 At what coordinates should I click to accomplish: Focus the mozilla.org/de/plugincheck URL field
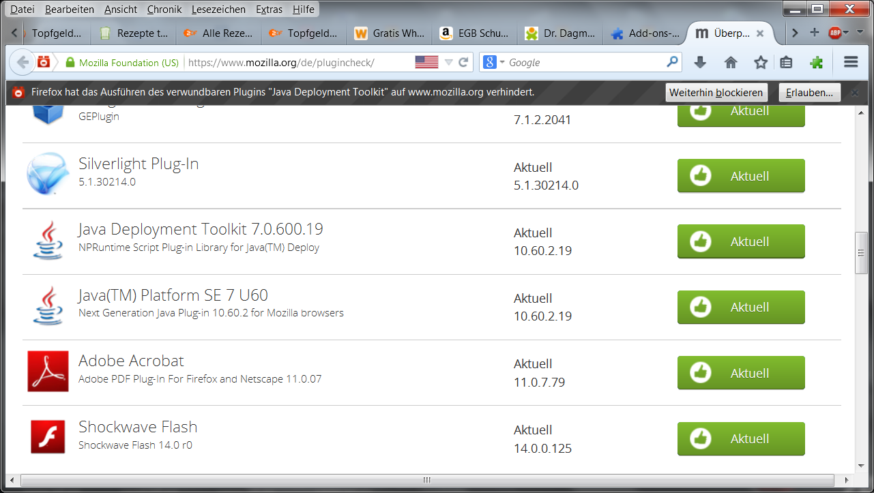click(x=299, y=63)
